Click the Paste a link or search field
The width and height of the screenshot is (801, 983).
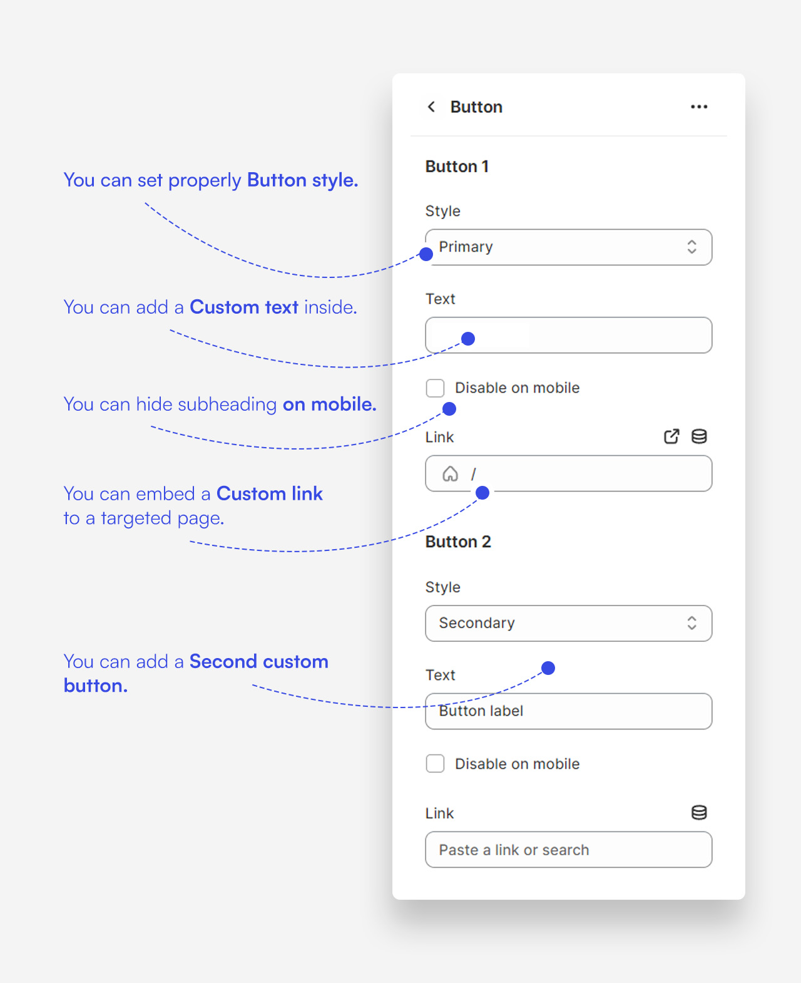pyautogui.click(x=568, y=850)
